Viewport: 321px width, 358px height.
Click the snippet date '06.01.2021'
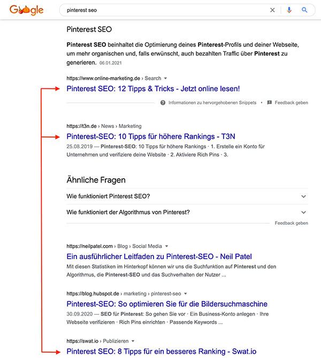click(x=111, y=63)
